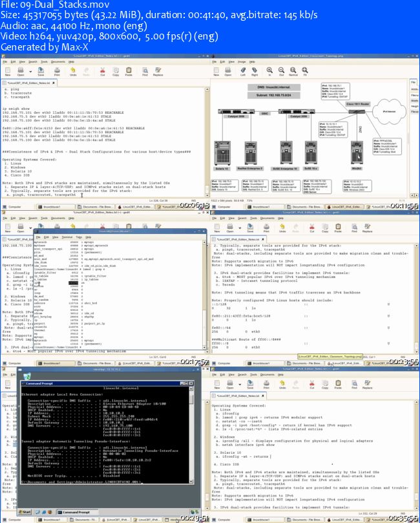Click Print icon in 00:35:55 gedit frame
420x523 pixels.
(266, 385)
